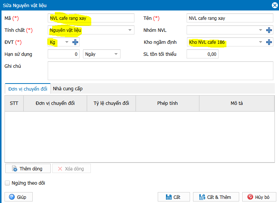This screenshot has width=279, height=203.
Task: Switch to the Nhà cung cấp tab
Action: pos(68,88)
